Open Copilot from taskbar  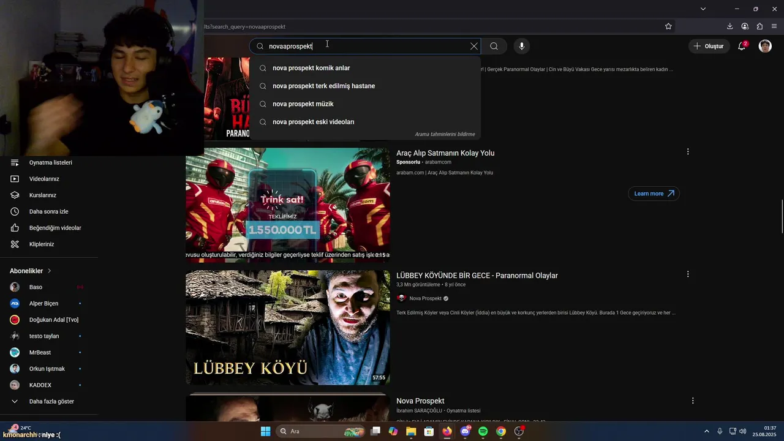point(393,431)
